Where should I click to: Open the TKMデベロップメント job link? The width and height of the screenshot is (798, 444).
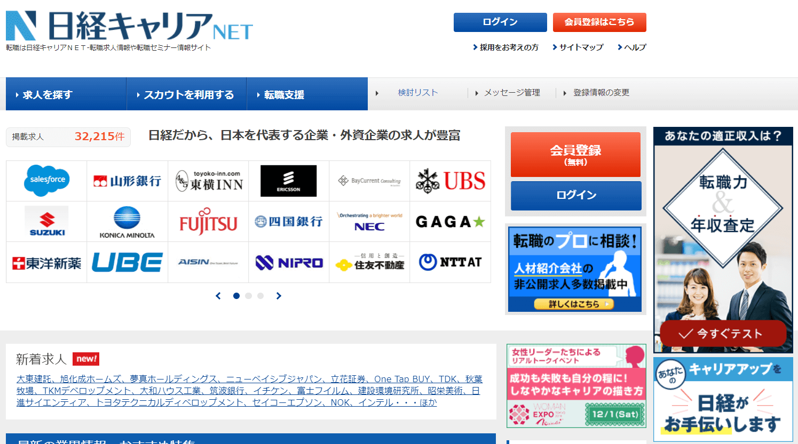(87, 391)
